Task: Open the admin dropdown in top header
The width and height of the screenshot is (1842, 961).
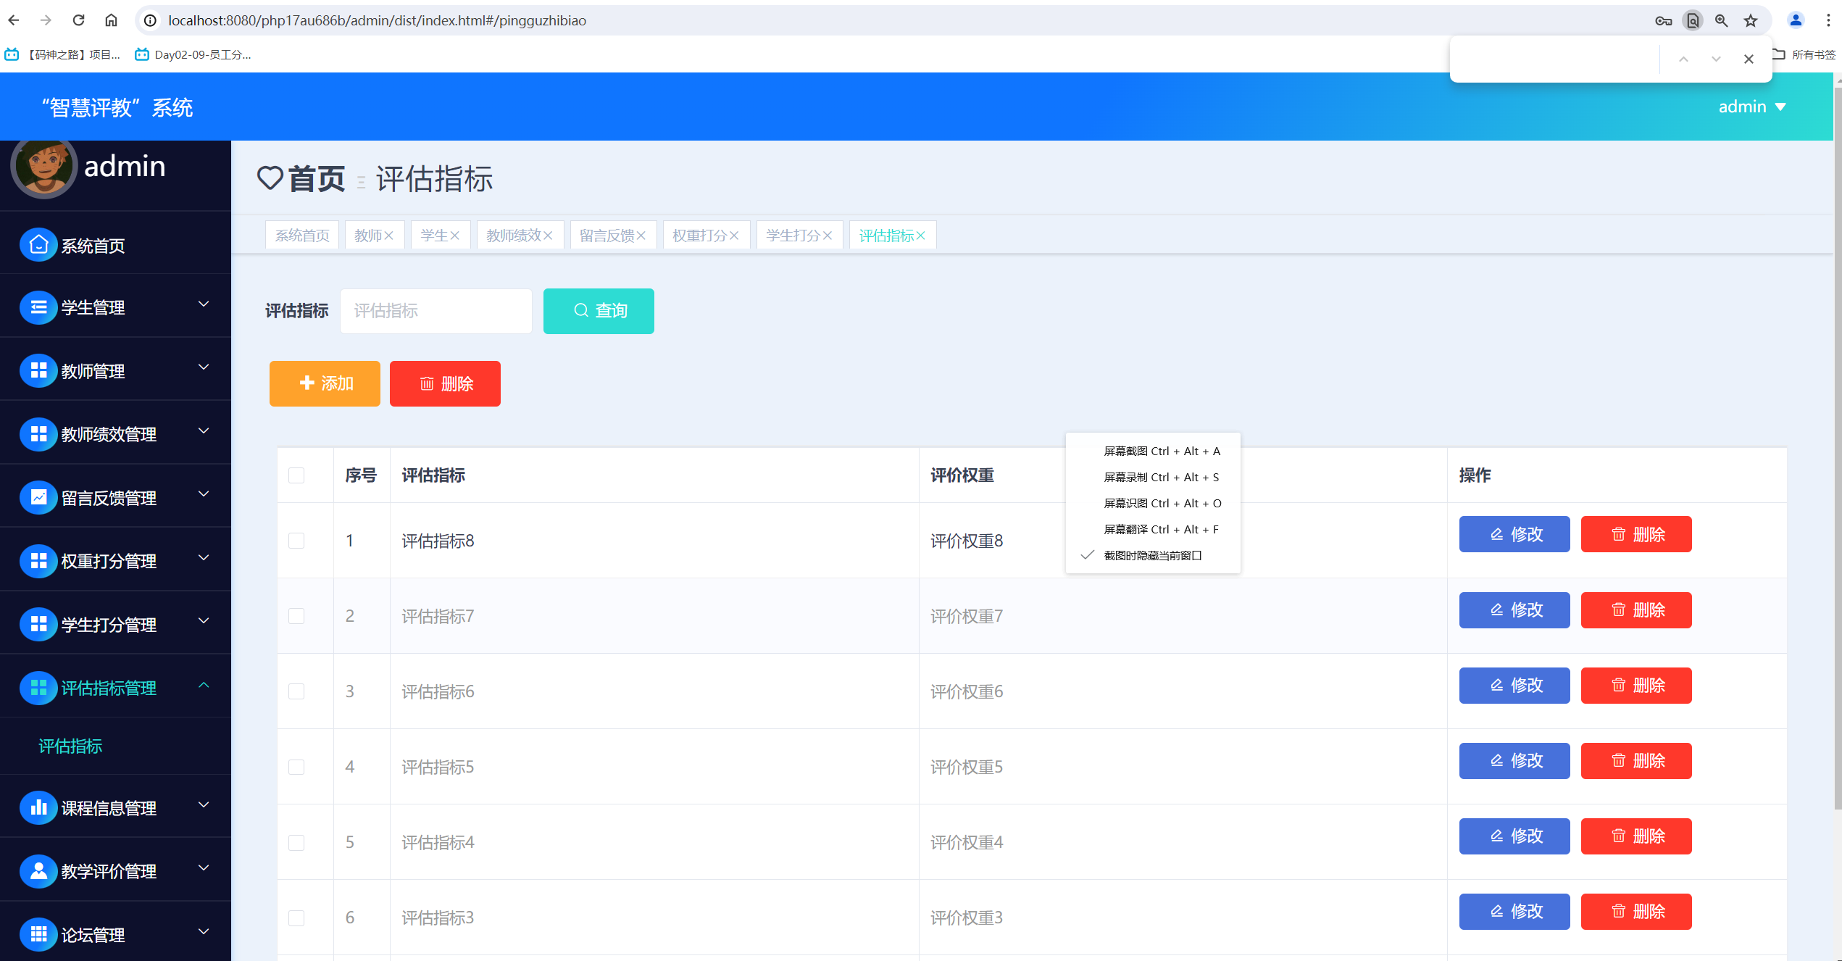Action: click(x=1752, y=107)
